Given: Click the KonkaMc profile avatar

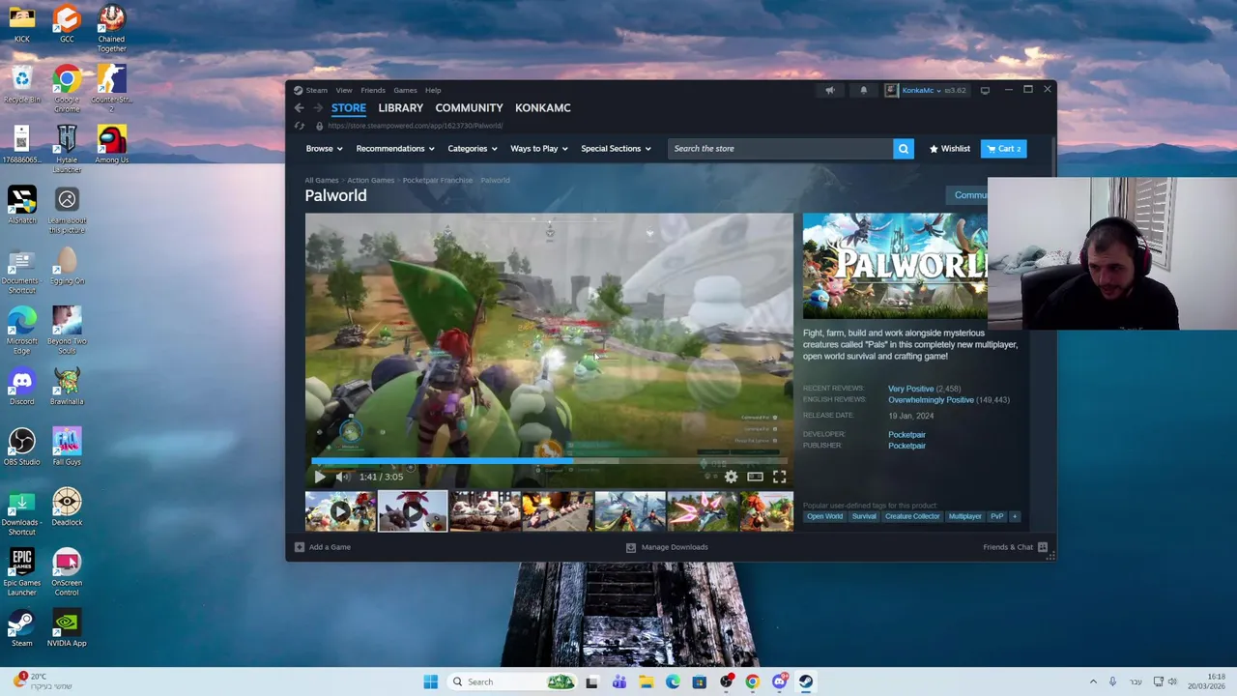Looking at the screenshot, I should [x=891, y=90].
